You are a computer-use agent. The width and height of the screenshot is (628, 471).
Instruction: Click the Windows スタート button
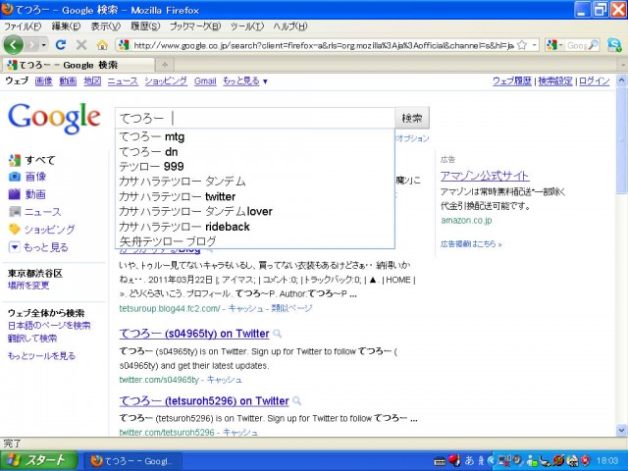click(x=39, y=460)
